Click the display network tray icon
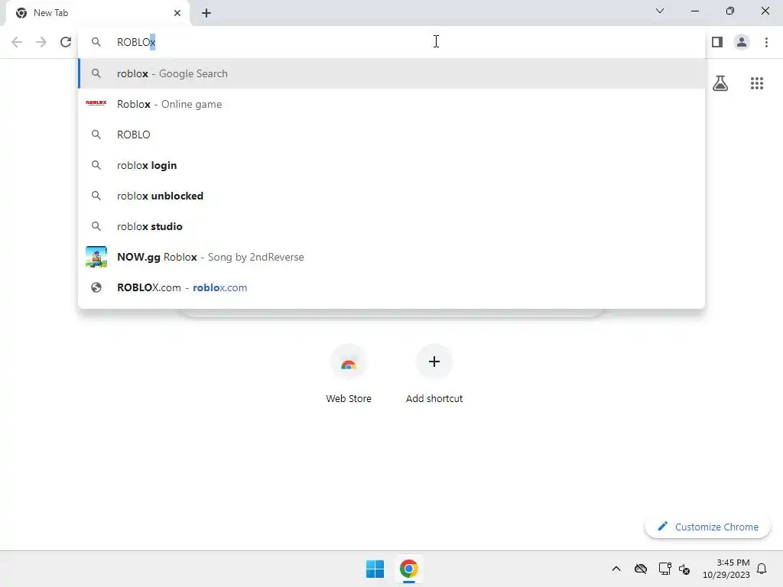Screen dimensions: 783x587 coord(664,569)
